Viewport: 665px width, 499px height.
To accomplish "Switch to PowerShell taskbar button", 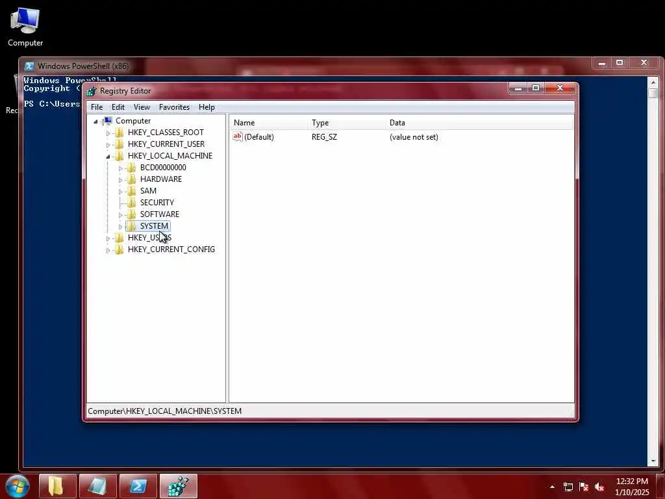I will click(138, 486).
